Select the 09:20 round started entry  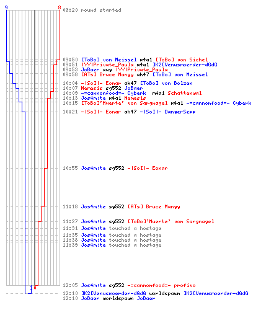coord(92,10)
